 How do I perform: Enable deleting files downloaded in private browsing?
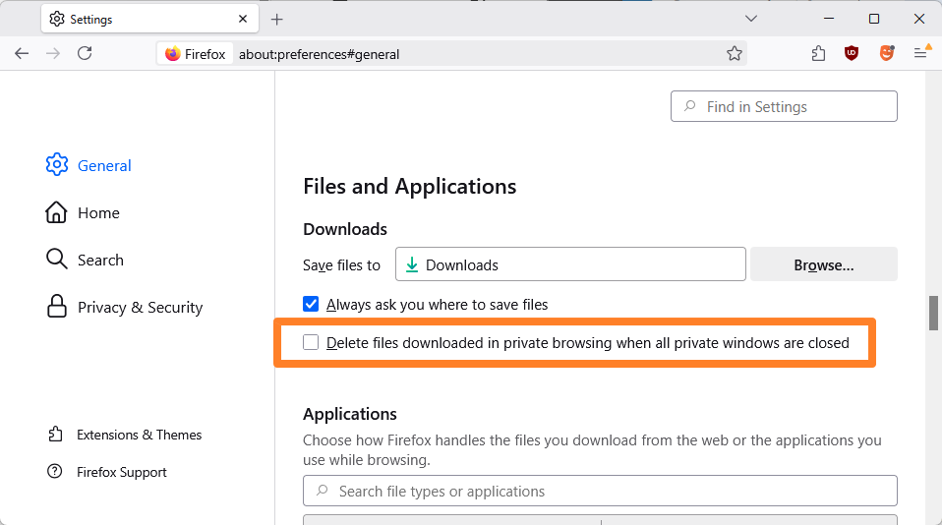point(311,343)
